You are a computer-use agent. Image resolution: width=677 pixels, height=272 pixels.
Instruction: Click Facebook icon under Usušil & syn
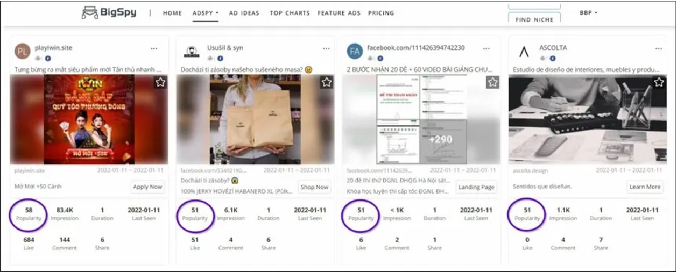pyautogui.click(x=220, y=58)
